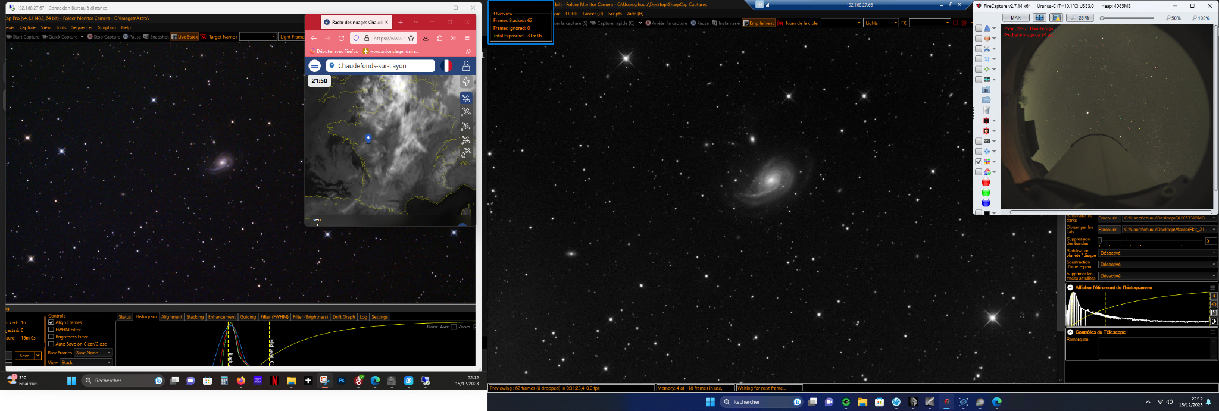
Task: Open Firefox application menu
Action: click(x=467, y=38)
